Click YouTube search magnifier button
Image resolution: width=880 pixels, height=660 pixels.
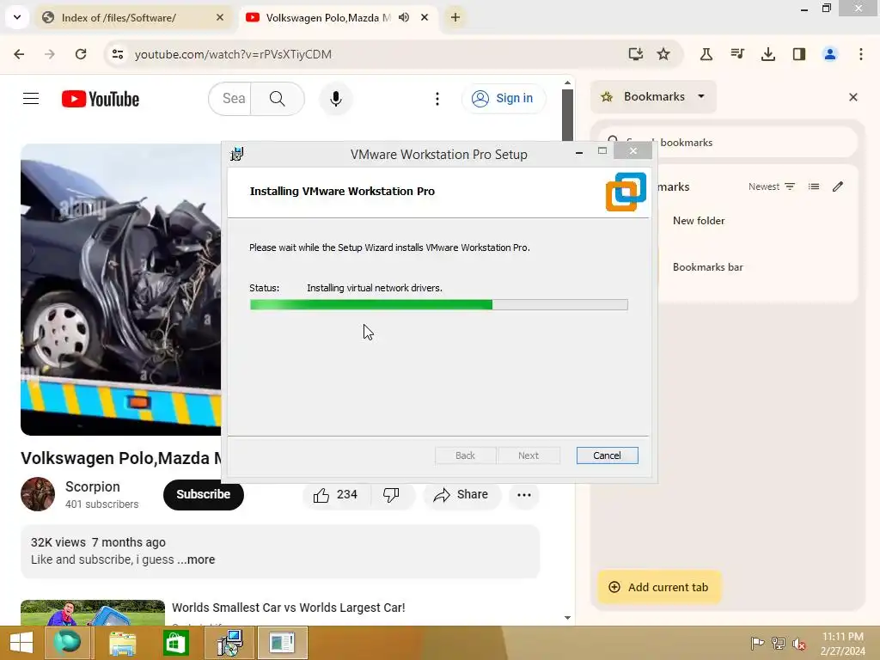278,99
